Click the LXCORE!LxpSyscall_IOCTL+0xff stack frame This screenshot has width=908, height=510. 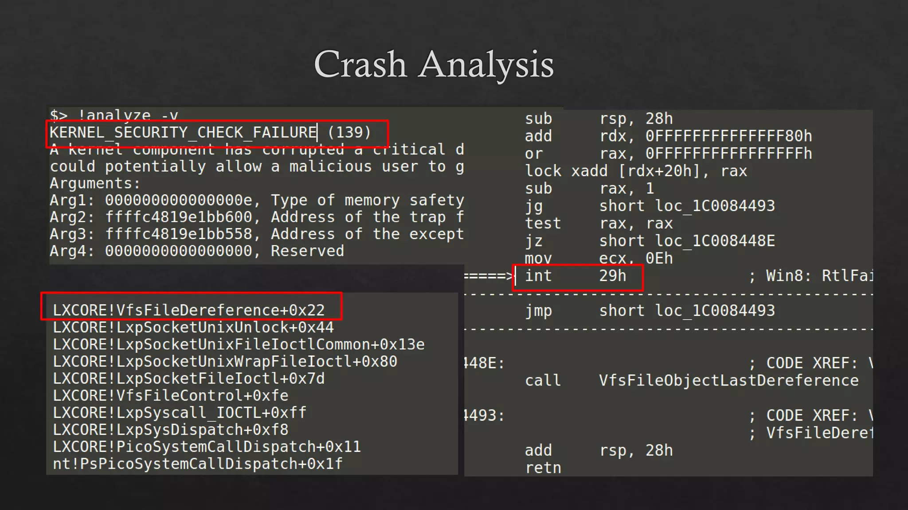pos(179,413)
